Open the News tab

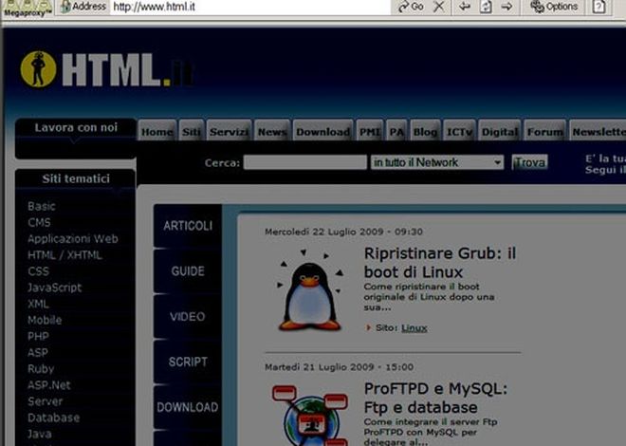[x=272, y=131]
